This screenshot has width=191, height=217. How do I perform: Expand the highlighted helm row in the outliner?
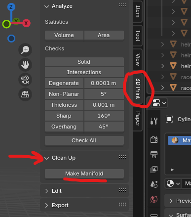pos(162,66)
